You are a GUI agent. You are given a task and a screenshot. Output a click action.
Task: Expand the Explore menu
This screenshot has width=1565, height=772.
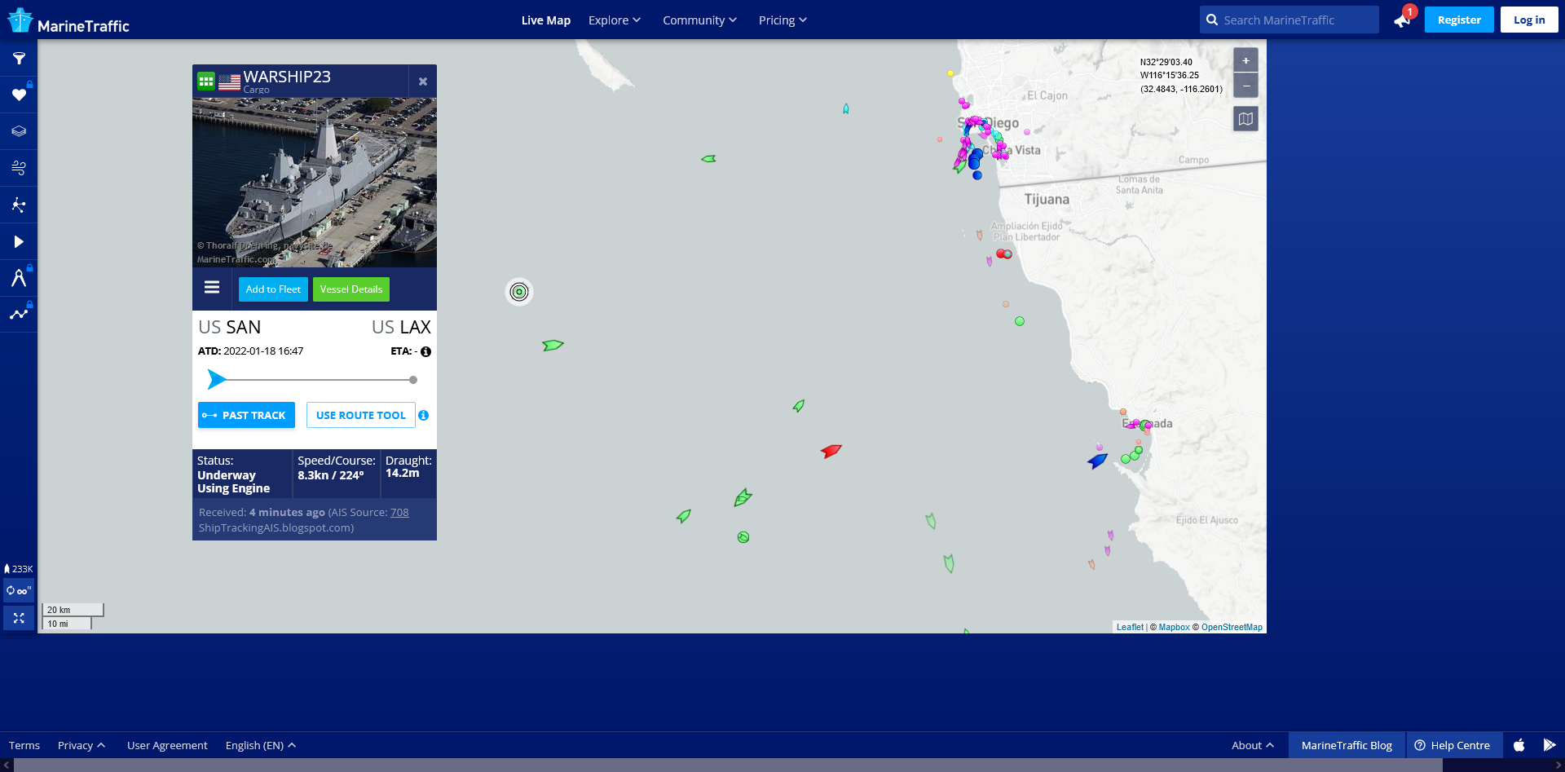pos(615,20)
